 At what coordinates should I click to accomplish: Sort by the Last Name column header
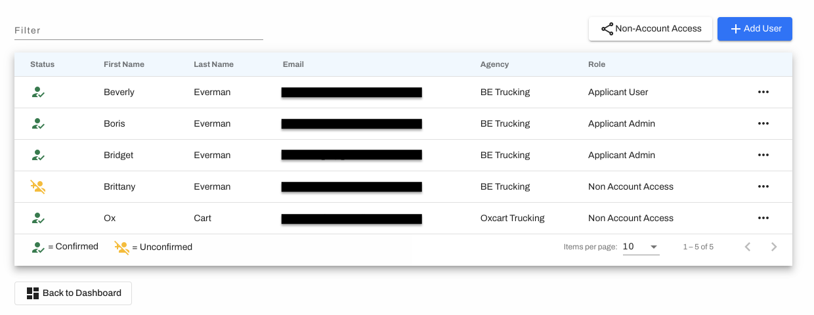pos(213,64)
